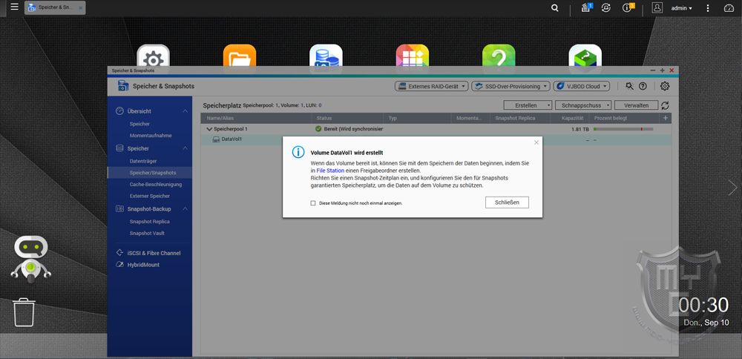
Task: Open background tasks icon in top bar
Action: [587, 8]
